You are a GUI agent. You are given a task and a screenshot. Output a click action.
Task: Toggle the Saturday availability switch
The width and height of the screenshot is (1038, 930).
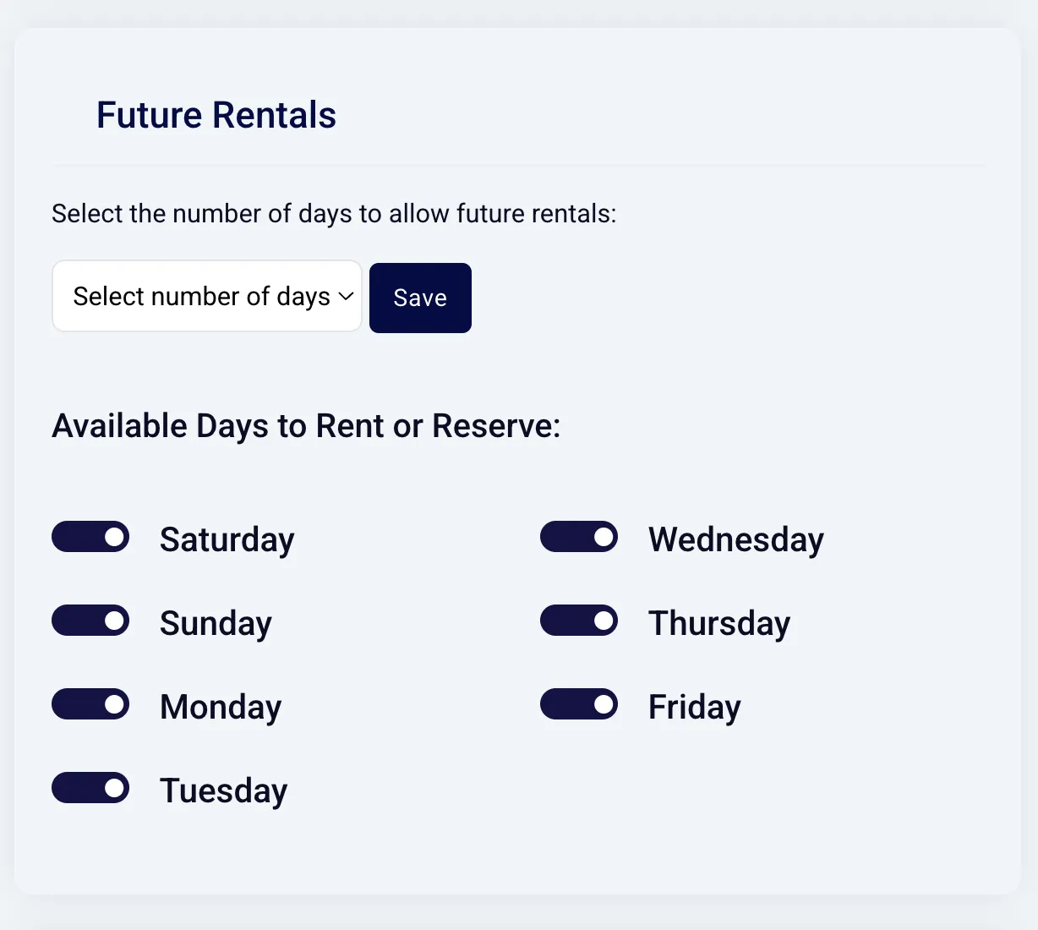point(90,537)
